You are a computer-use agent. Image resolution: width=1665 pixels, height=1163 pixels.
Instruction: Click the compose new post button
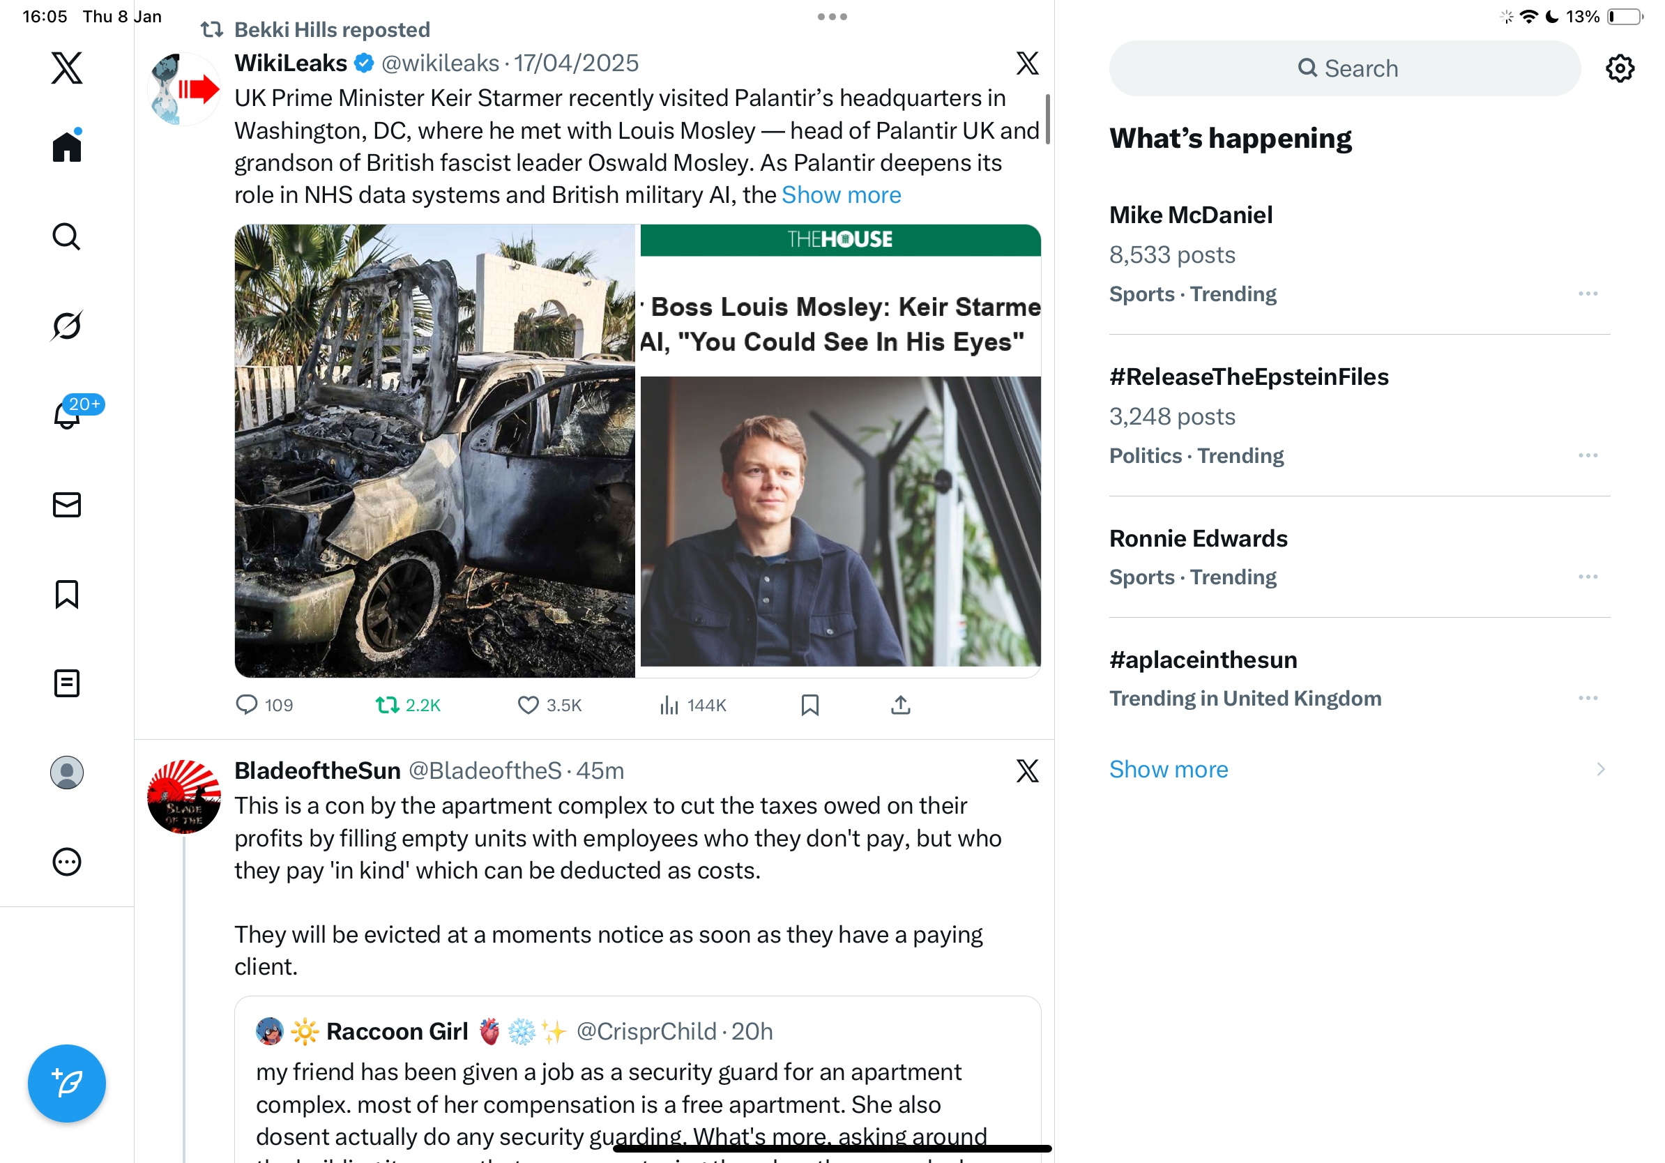click(67, 1084)
